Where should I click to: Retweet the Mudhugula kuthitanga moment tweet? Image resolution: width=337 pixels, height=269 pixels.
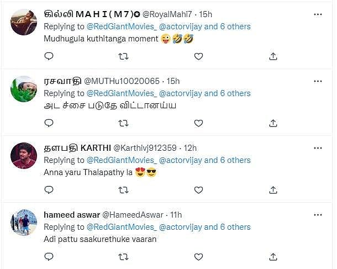click(x=124, y=56)
